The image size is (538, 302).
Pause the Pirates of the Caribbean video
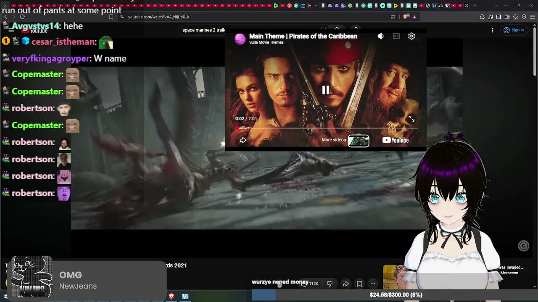[326, 90]
